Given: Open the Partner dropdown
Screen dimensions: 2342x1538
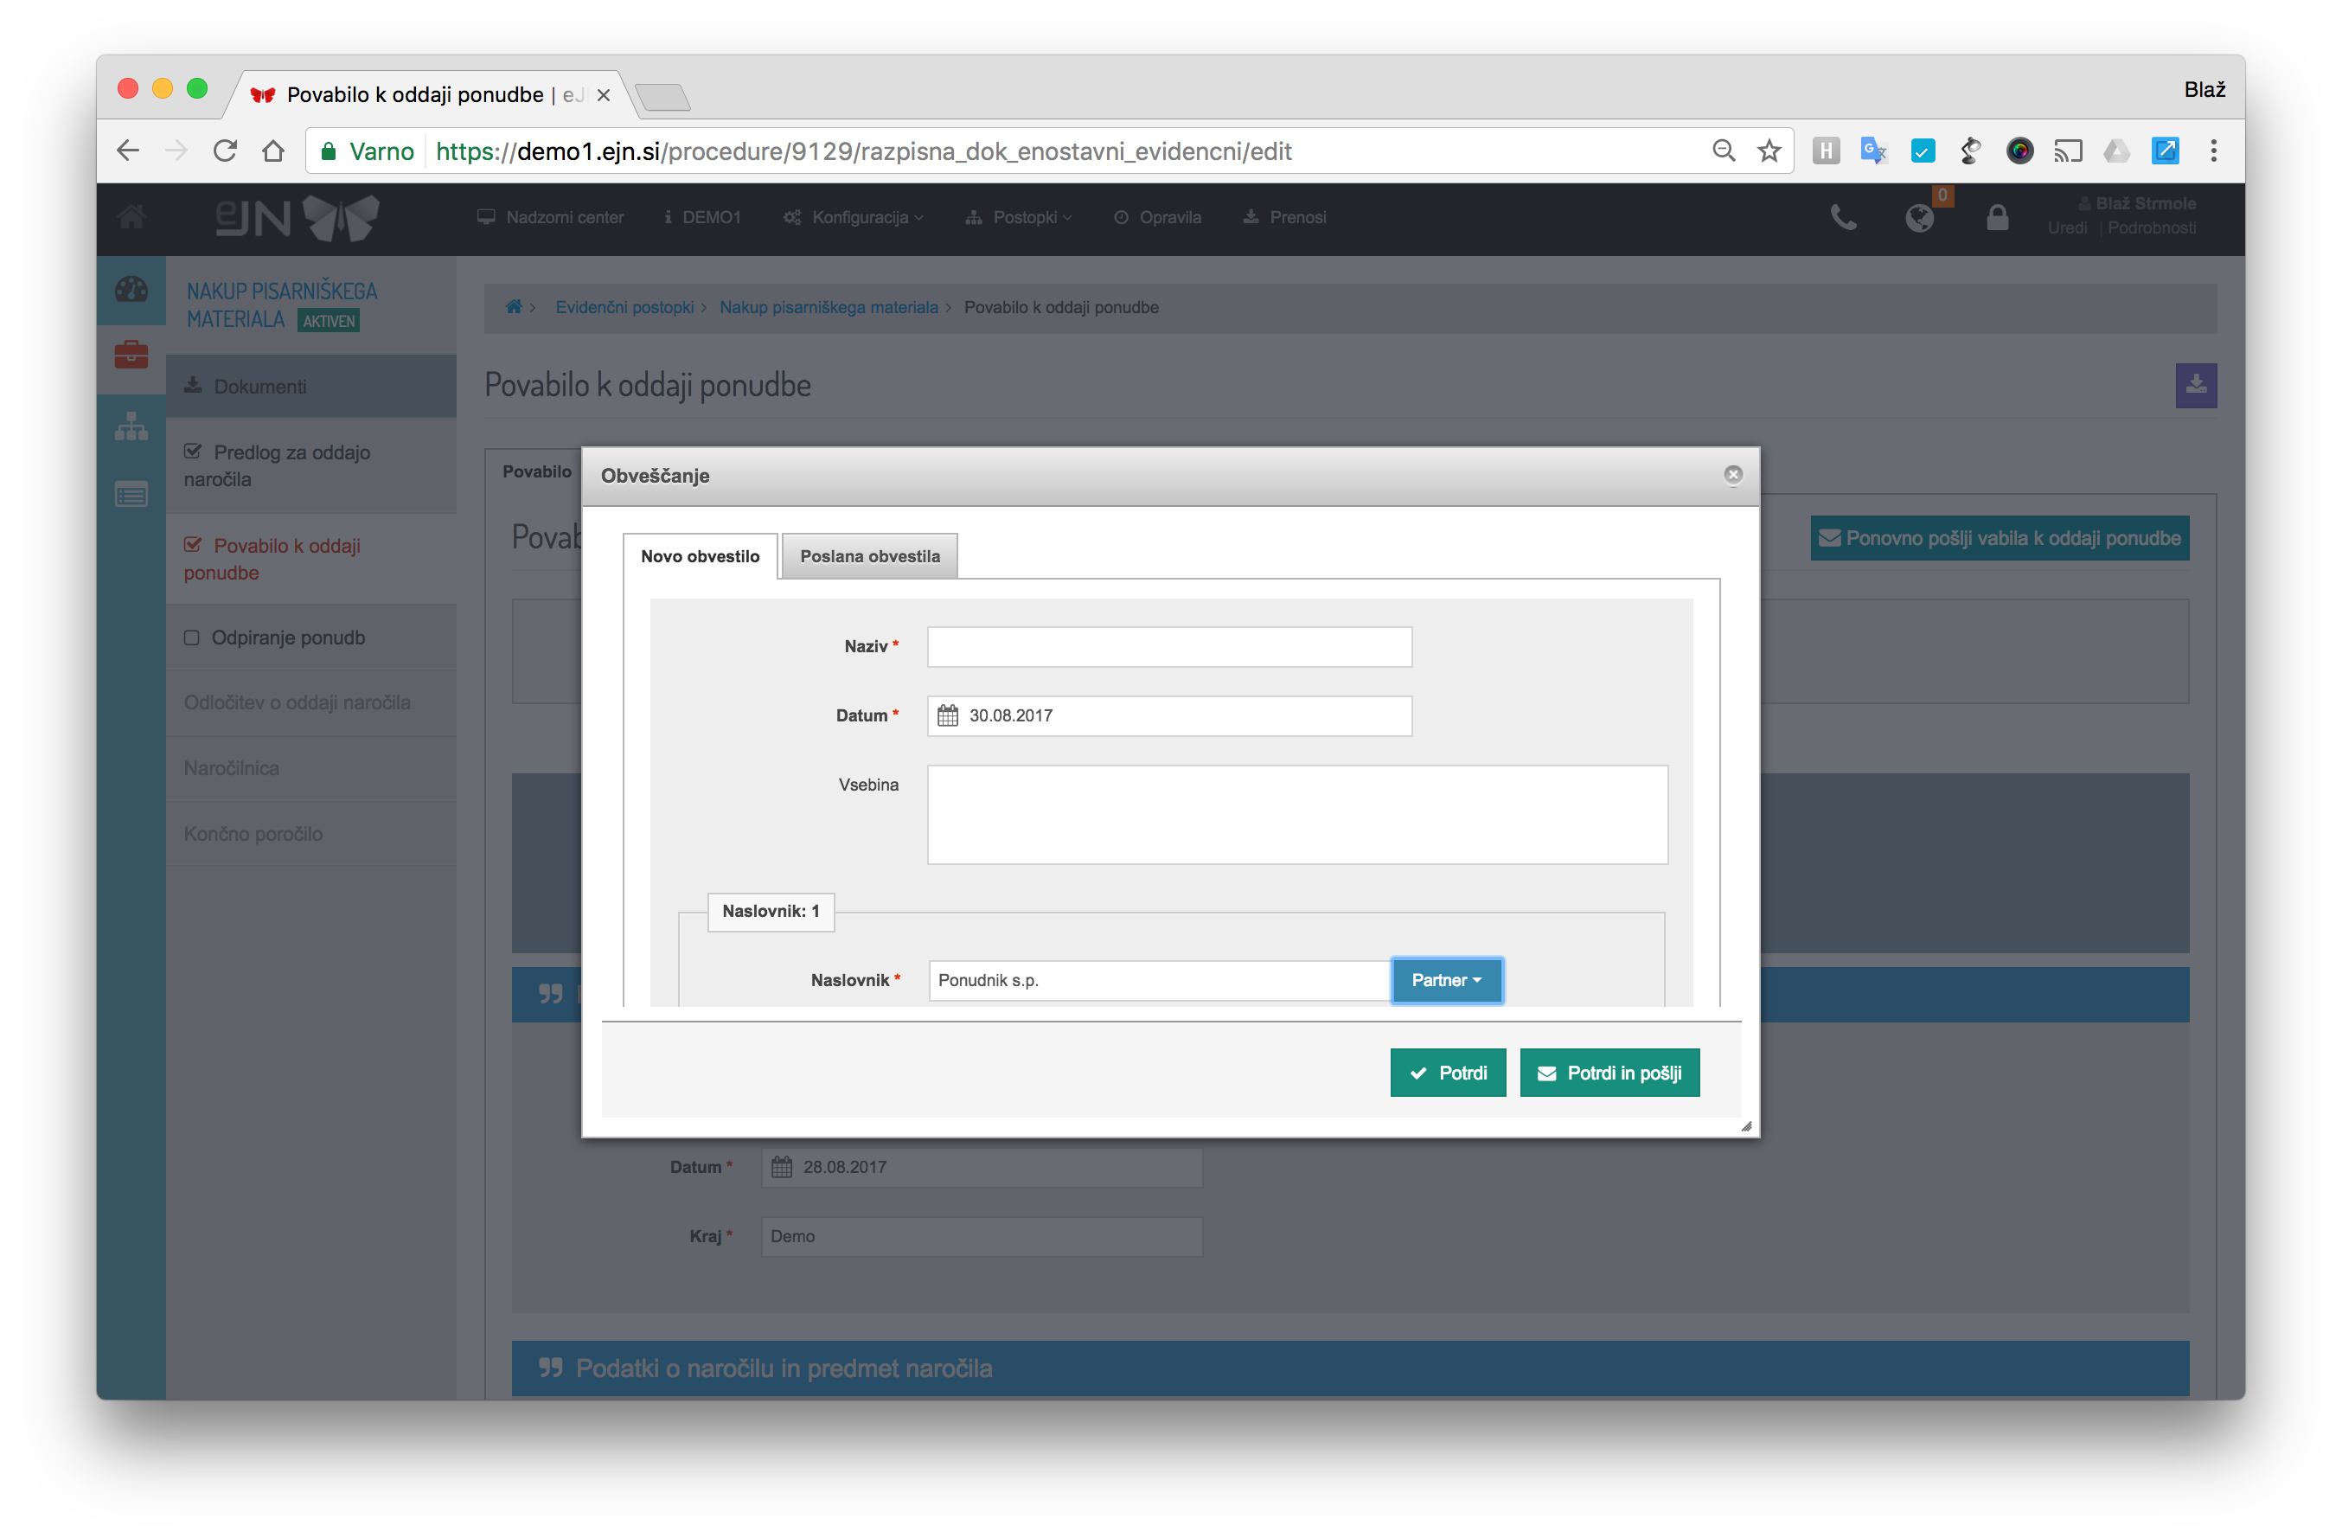Looking at the screenshot, I should click(x=1447, y=980).
